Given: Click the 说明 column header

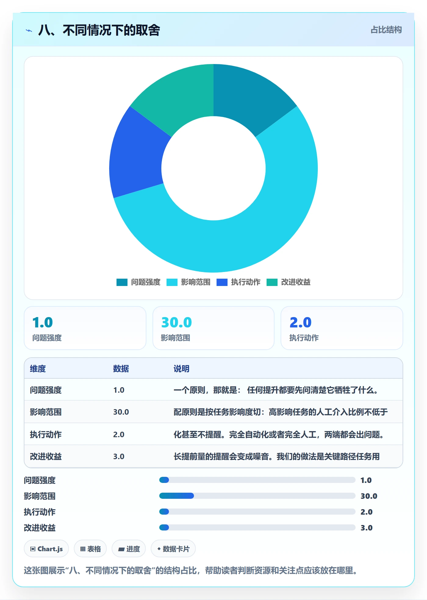Looking at the screenshot, I should pos(181,369).
